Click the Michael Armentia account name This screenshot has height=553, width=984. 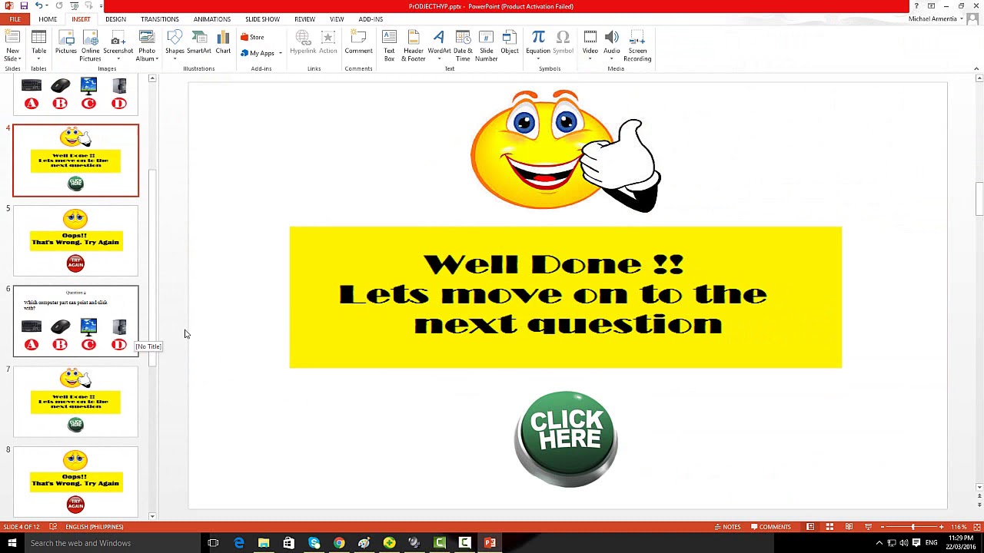(x=932, y=19)
